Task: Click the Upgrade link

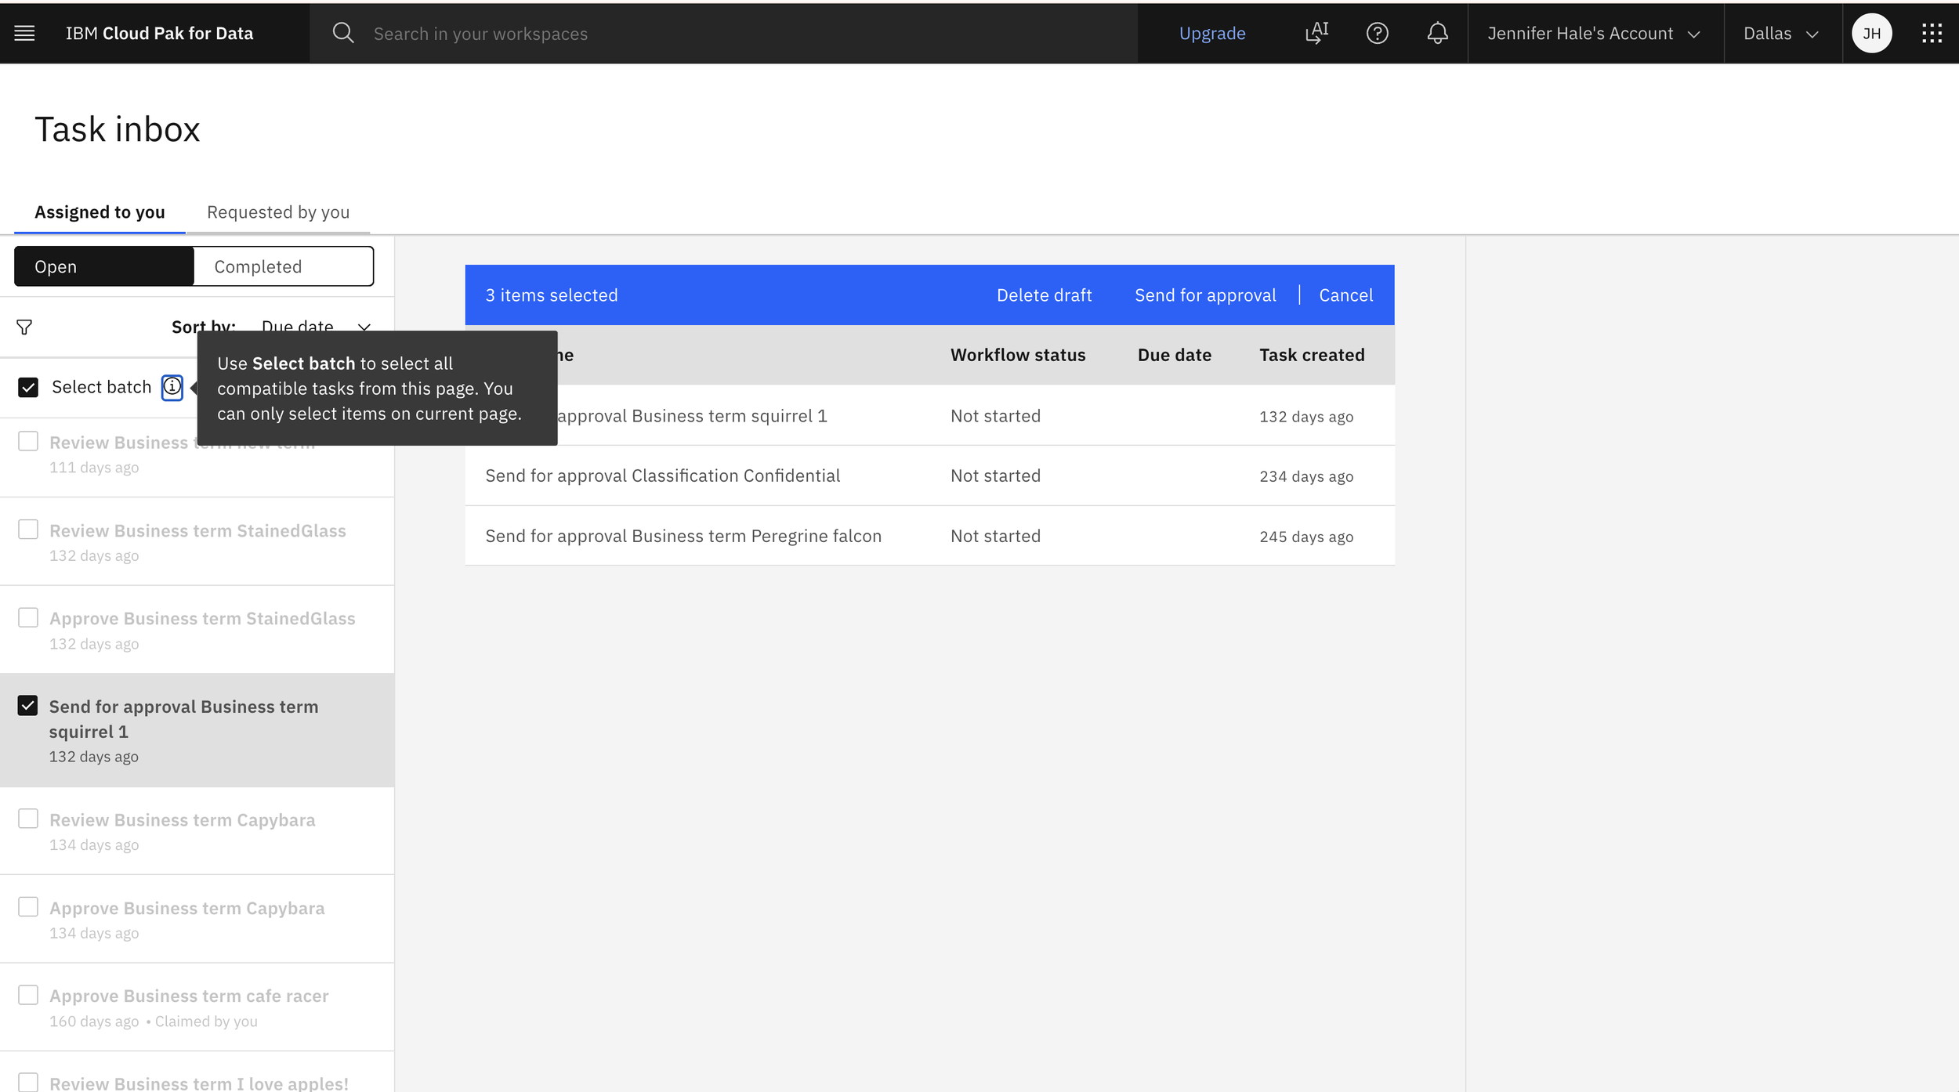Action: tap(1211, 33)
